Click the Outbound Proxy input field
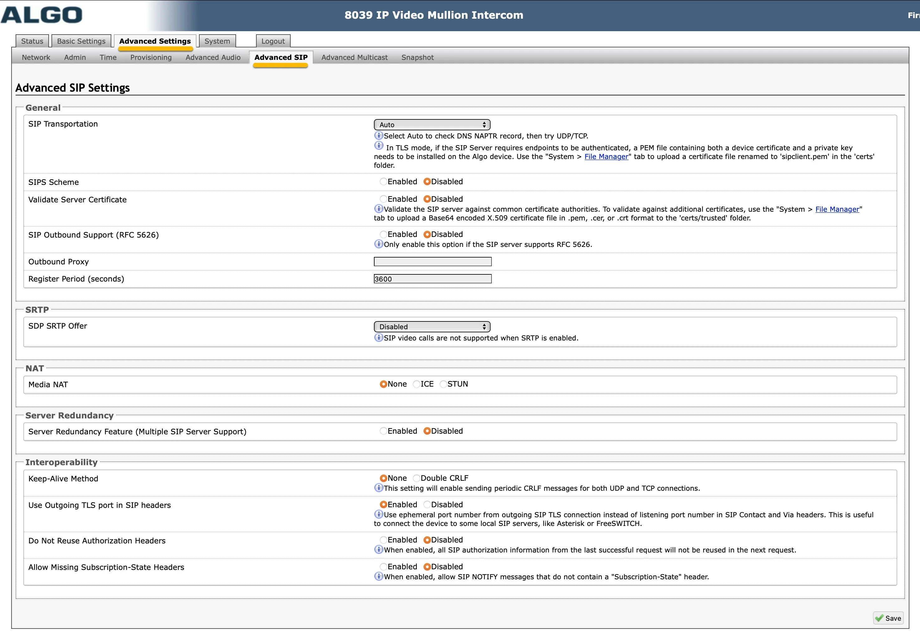920x641 pixels. tap(432, 262)
